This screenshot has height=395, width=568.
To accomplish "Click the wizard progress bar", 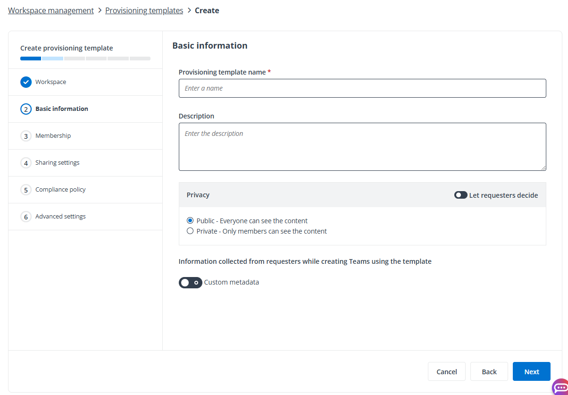I will [85, 58].
